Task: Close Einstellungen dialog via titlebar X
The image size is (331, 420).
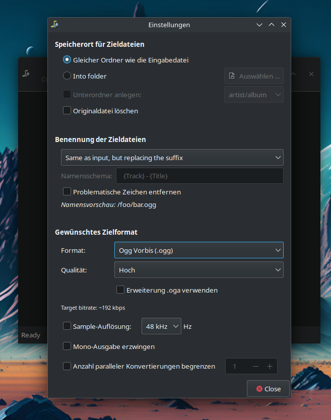Action: [x=284, y=25]
